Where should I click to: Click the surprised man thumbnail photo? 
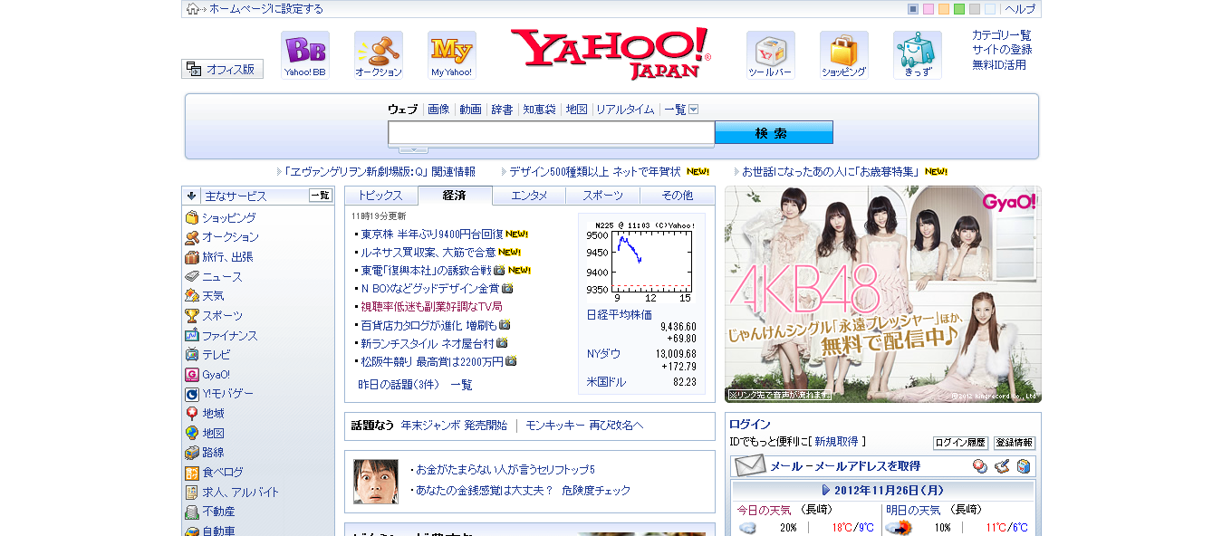click(x=376, y=482)
